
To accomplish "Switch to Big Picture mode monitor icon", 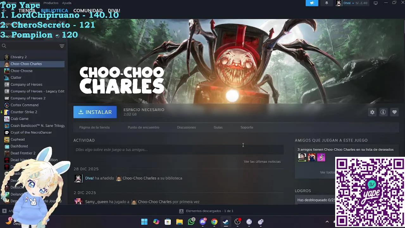I will [x=376, y=3].
